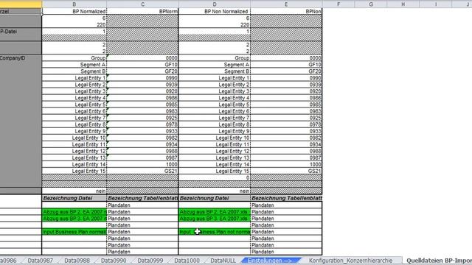Select column I header
The image size is (472, 265).
pyautogui.click(x=436, y=4)
